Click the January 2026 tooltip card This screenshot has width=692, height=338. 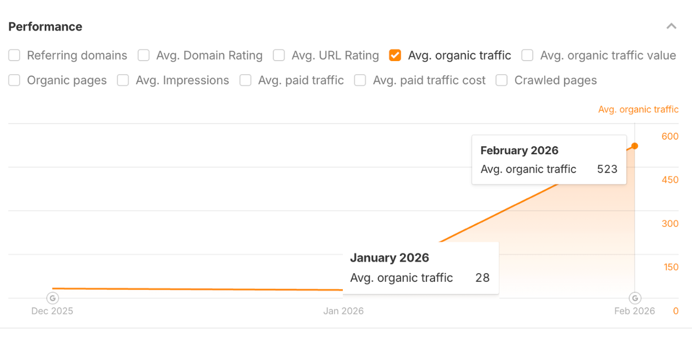point(420,267)
